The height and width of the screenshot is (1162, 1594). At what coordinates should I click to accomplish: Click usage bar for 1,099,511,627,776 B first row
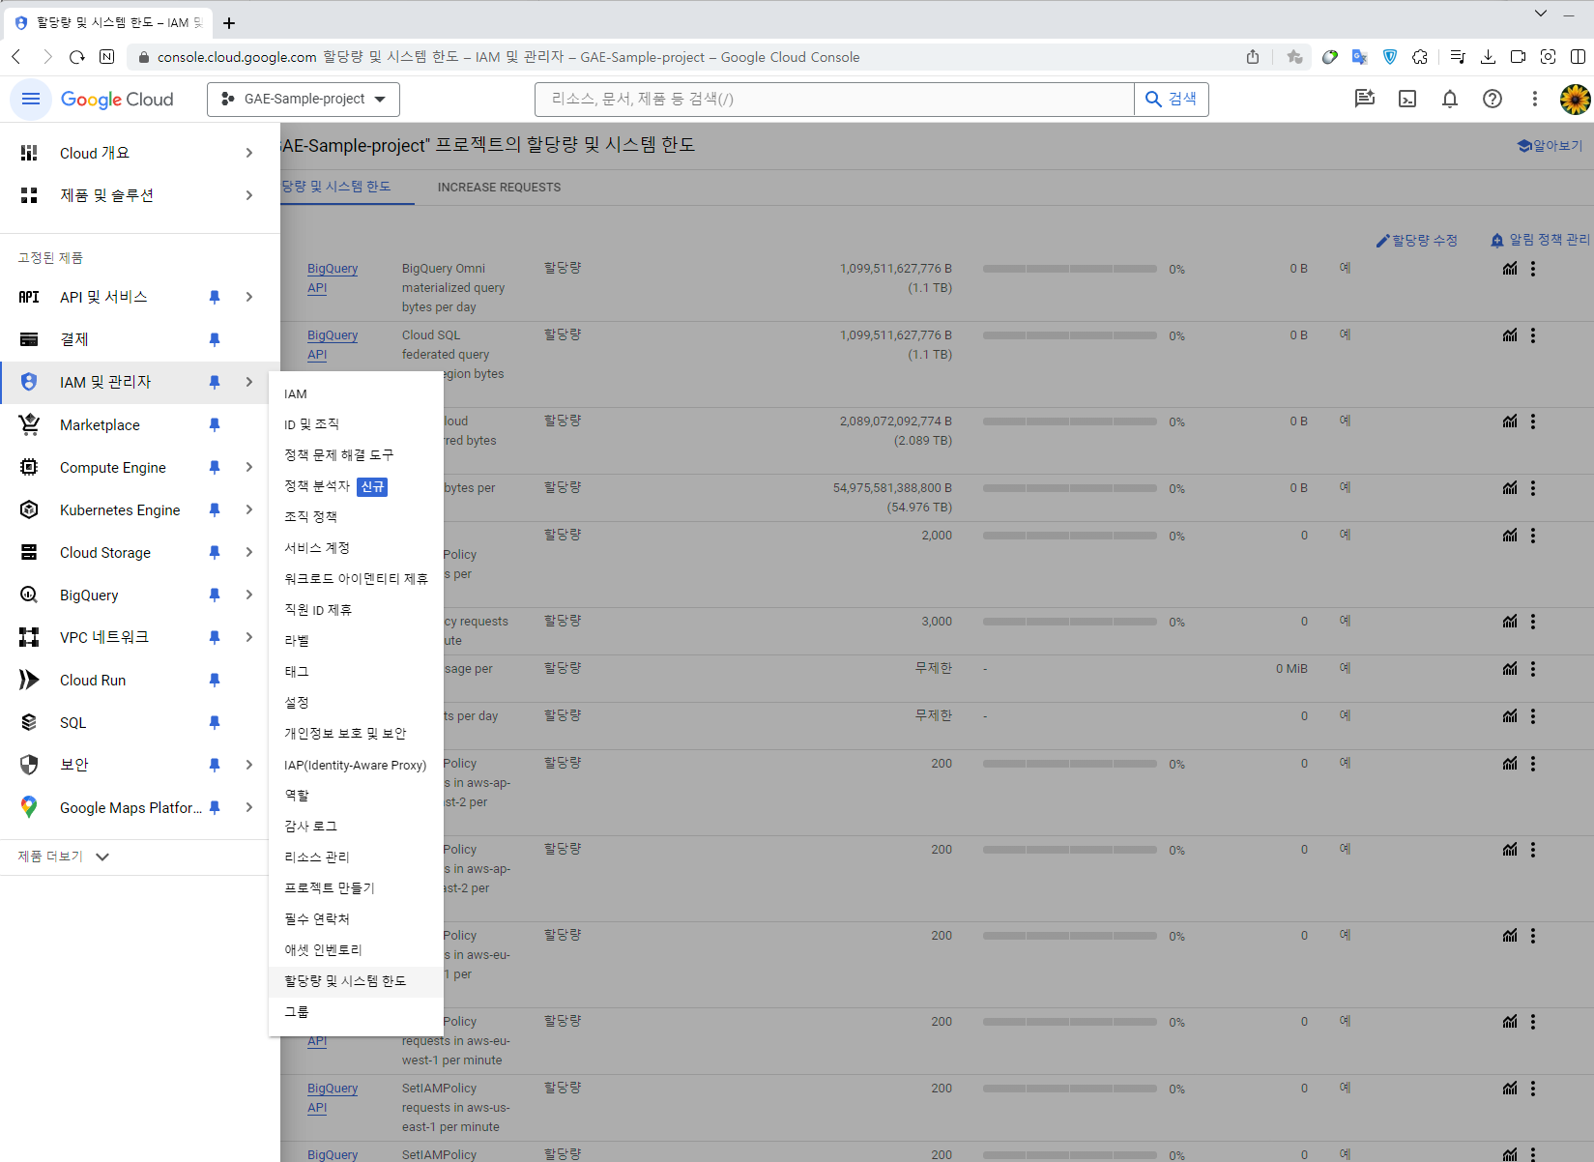pos(1069,269)
